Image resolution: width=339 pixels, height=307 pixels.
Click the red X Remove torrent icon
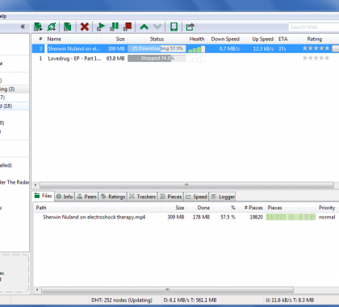pos(85,27)
